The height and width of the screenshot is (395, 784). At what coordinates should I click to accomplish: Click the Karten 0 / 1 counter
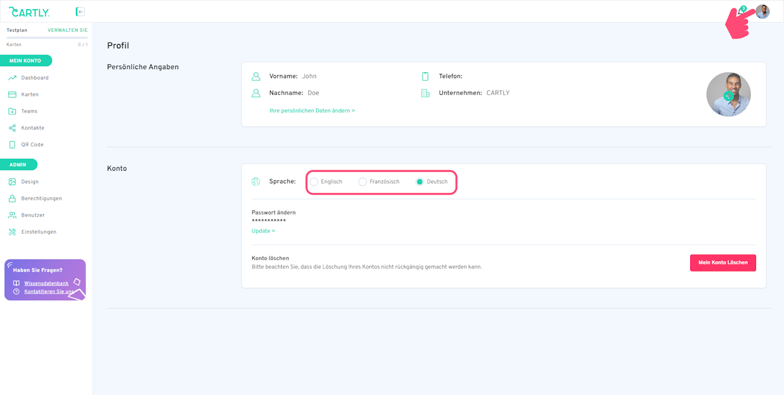(83, 45)
